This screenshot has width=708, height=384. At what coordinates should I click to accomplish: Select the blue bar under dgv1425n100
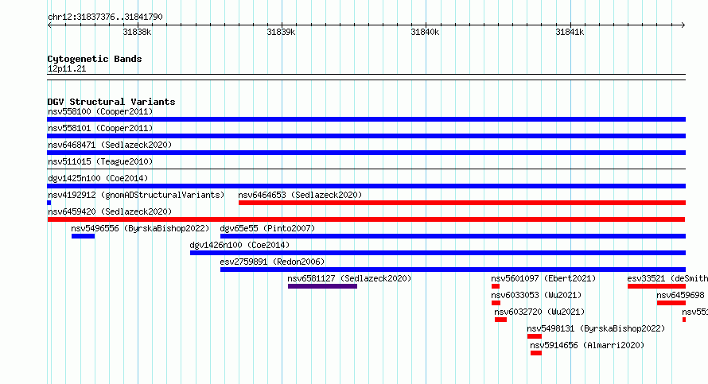[x=366, y=186]
